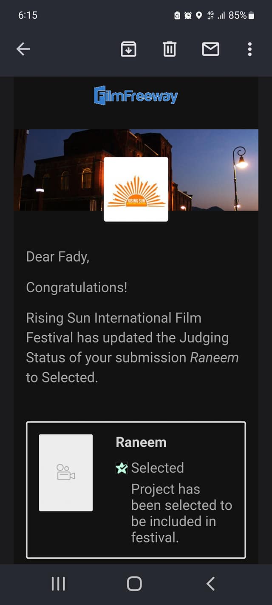The height and width of the screenshot is (605, 272).
Task: Delete the email using the trash icon
Action: point(170,49)
